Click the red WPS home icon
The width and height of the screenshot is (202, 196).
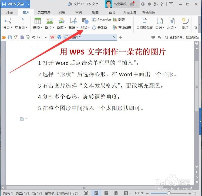(52, 37)
